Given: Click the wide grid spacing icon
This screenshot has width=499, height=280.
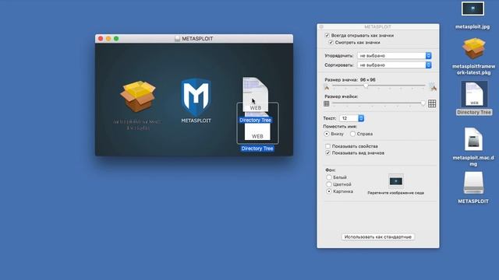Looking at the screenshot, I should tap(432, 103).
